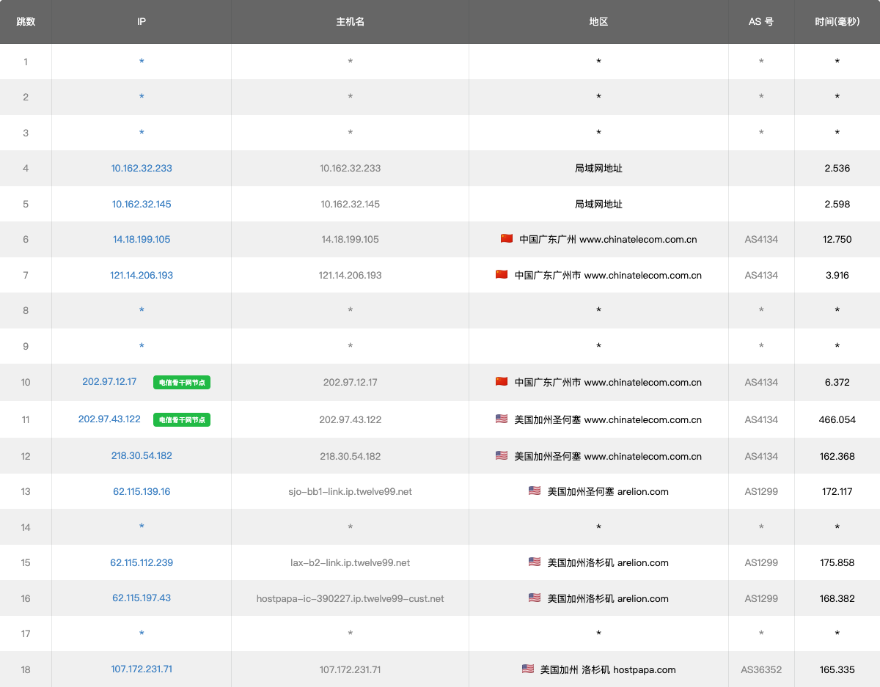Follow the 121.14.206.193 IP link
The image size is (880, 687).
pos(142,275)
